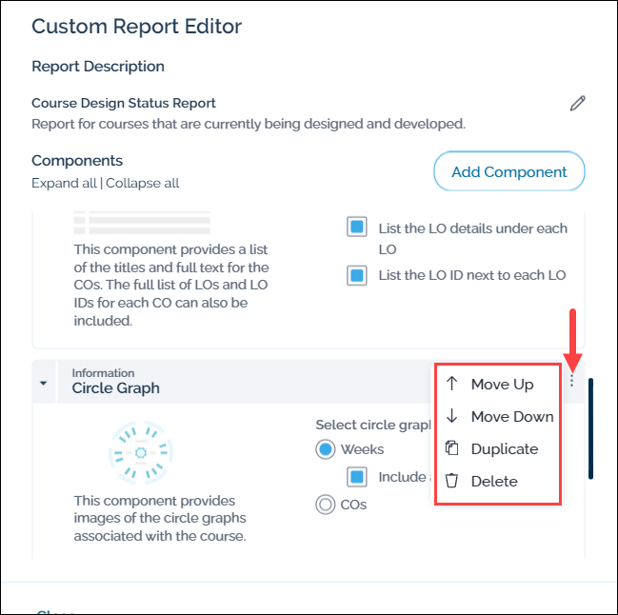Toggle the List the LO details checkbox

(357, 228)
